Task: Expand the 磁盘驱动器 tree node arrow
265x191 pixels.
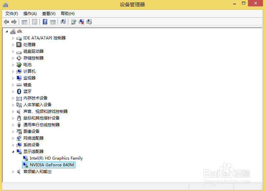Action: pos(13,51)
